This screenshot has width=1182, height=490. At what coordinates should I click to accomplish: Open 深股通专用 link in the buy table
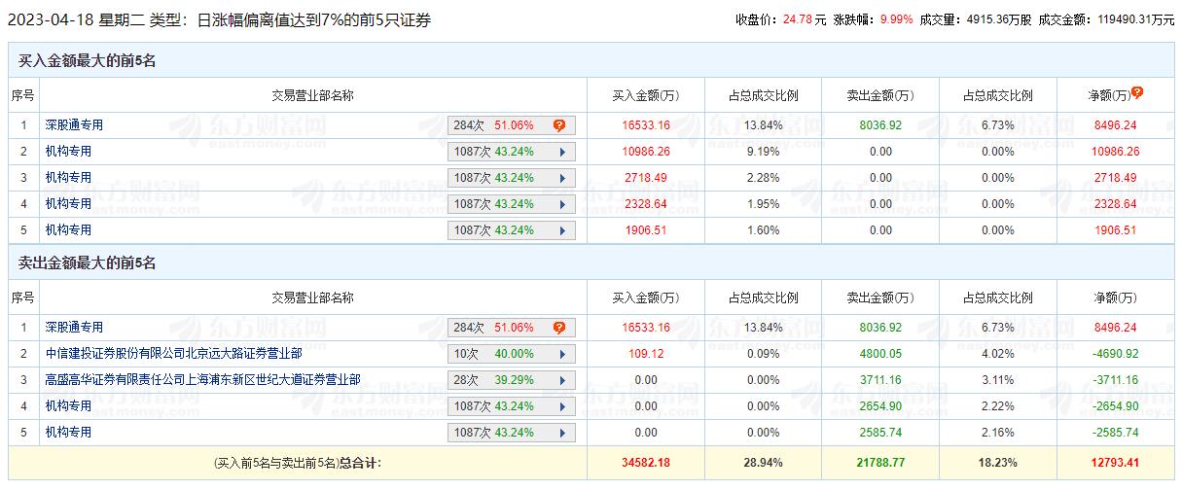pos(74,125)
